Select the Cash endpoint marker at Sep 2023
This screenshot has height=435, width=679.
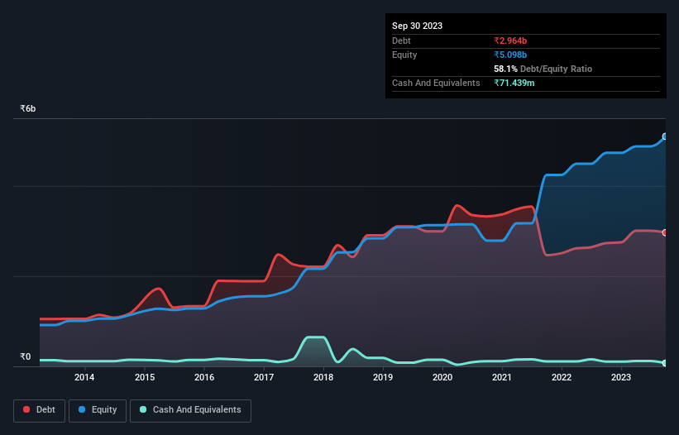click(665, 363)
